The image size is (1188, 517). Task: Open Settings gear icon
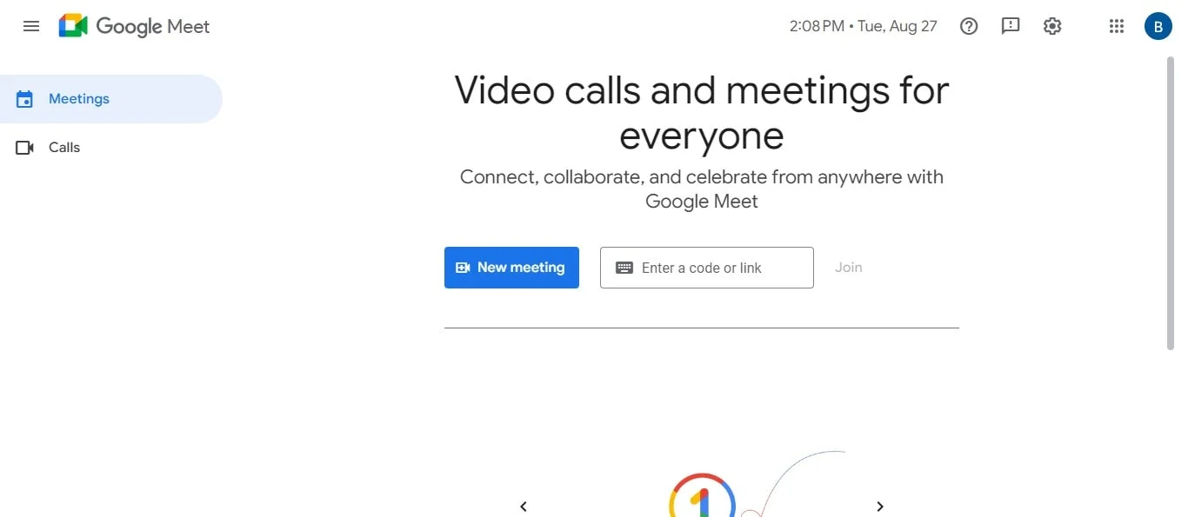pos(1052,26)
